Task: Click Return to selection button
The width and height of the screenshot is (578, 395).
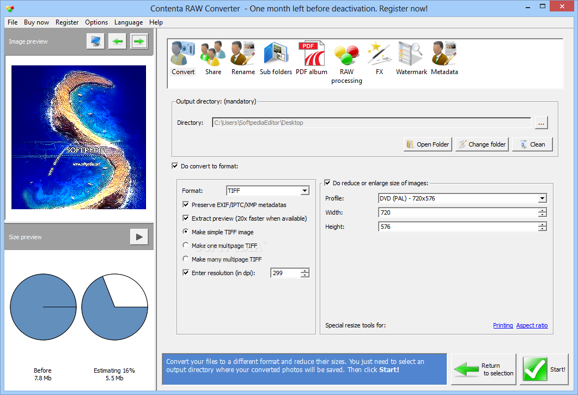Action: 484,369
